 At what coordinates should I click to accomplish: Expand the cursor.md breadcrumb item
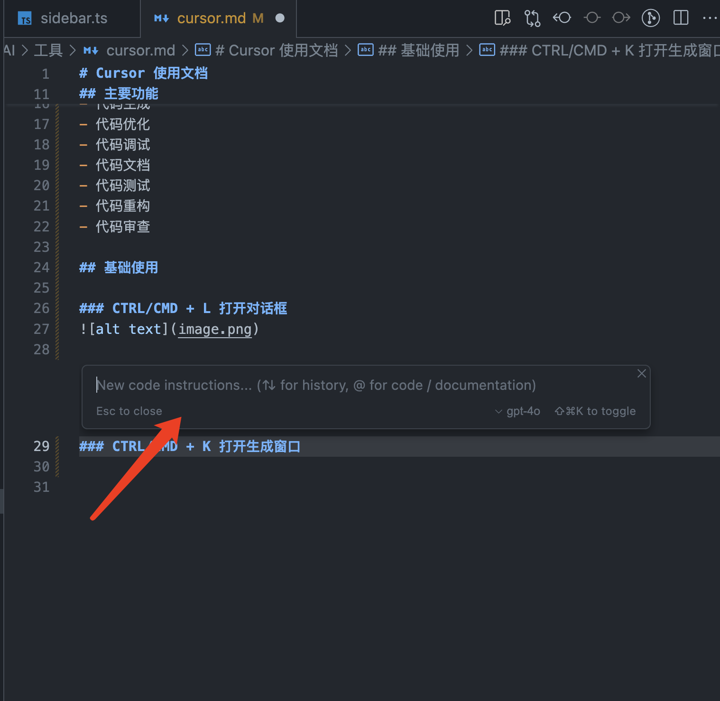pos(140,50)
